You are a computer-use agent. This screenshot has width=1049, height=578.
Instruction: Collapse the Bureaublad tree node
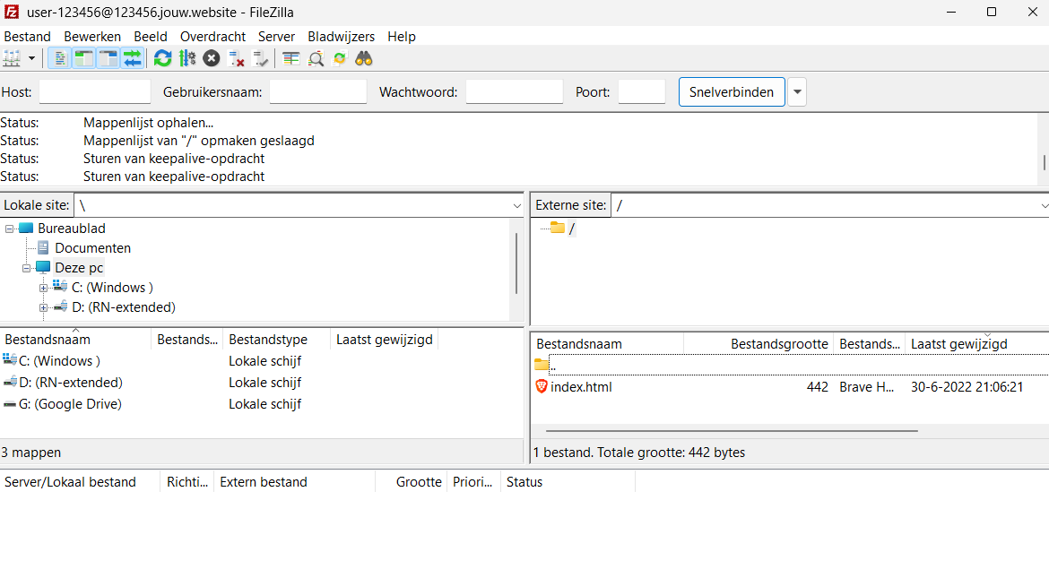[x=9, y=229]
